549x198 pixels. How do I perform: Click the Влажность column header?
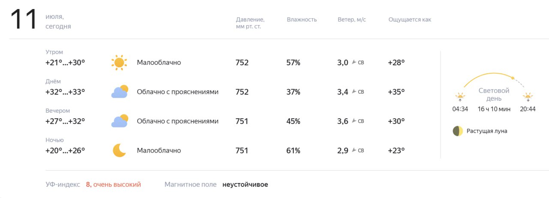click(302, 20)
